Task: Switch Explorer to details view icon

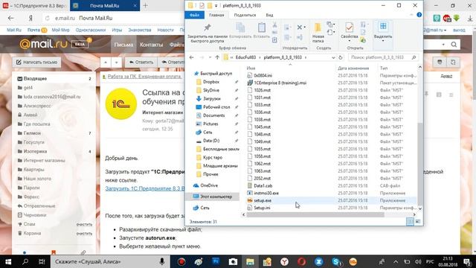Action: tap(410, 222)
